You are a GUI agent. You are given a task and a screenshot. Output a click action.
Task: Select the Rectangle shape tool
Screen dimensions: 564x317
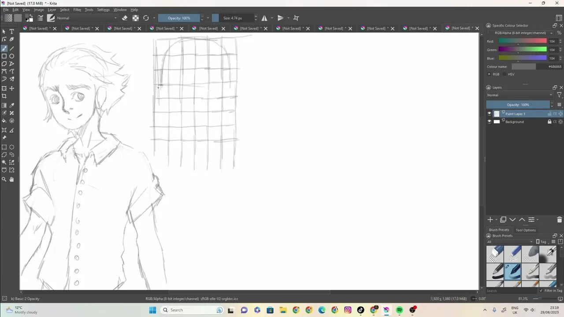coord(4,56)
